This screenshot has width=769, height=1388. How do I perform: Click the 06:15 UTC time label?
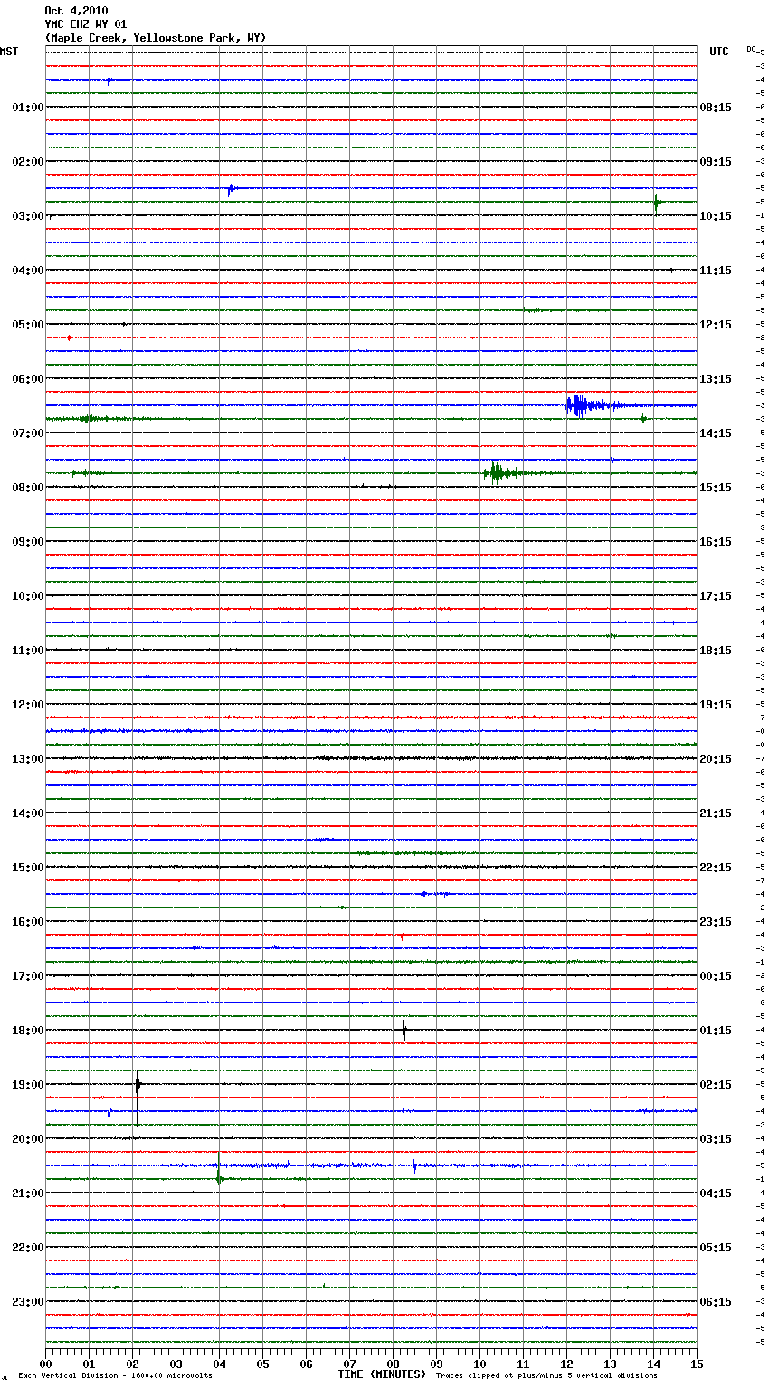click(x=716, y=1302)
